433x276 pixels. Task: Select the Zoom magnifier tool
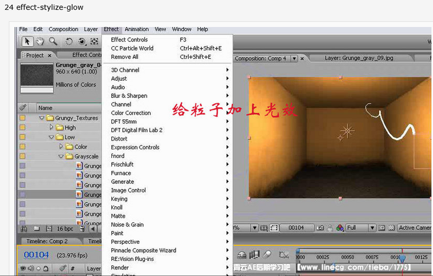(x=53, y=41)
